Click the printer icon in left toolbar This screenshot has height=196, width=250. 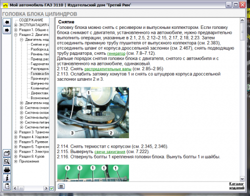click(x=7, y=170)
